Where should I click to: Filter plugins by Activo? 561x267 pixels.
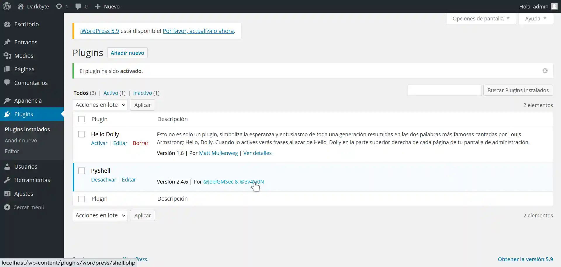(x=111, y=93)
